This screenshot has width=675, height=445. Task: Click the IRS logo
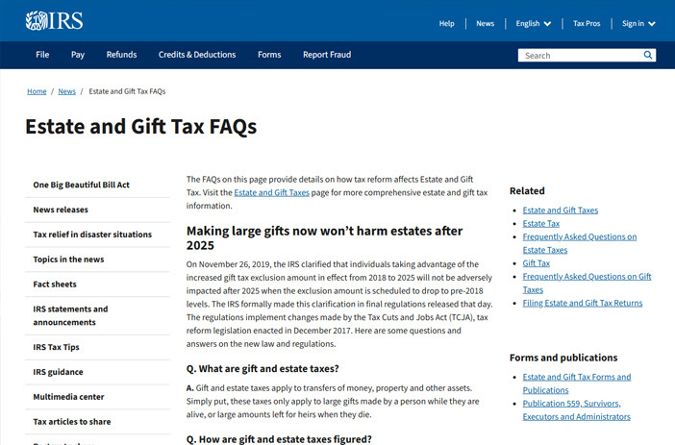[54, 20]
